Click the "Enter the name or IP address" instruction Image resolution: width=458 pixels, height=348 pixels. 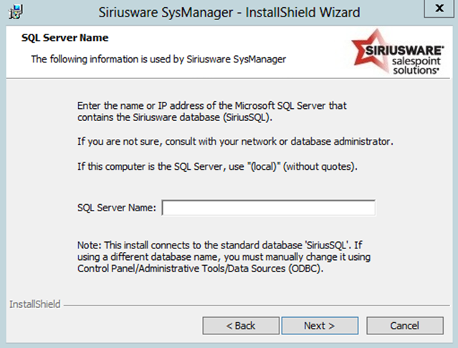click(x=211, y=105)
